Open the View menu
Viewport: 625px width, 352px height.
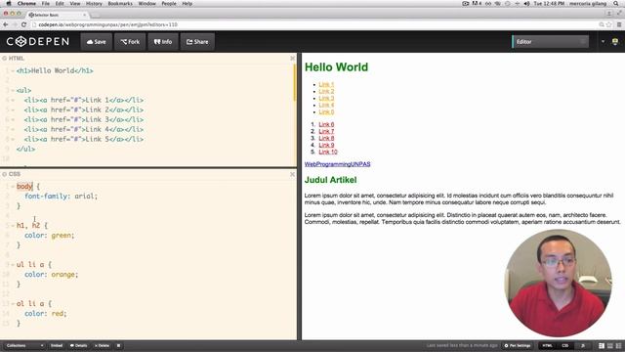click(75, 3)
